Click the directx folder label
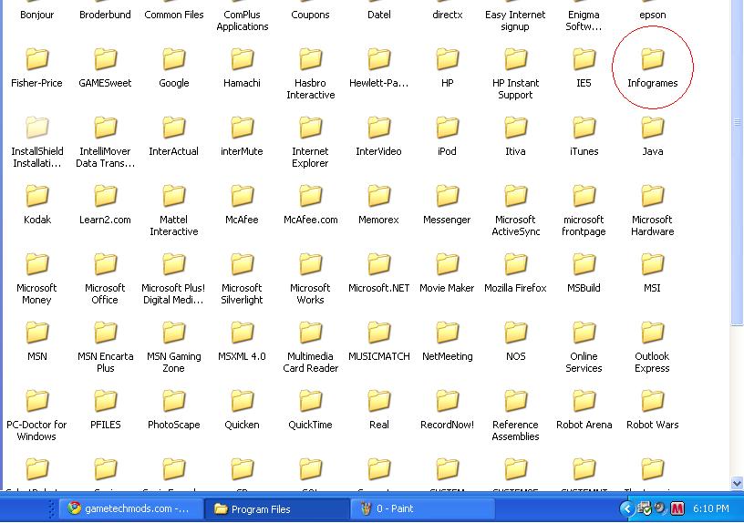The height and width of the screenshot is (523, 744). (x=447, y=15)
